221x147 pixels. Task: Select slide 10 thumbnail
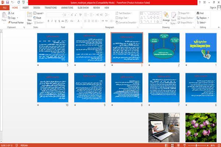coord(53,88)
